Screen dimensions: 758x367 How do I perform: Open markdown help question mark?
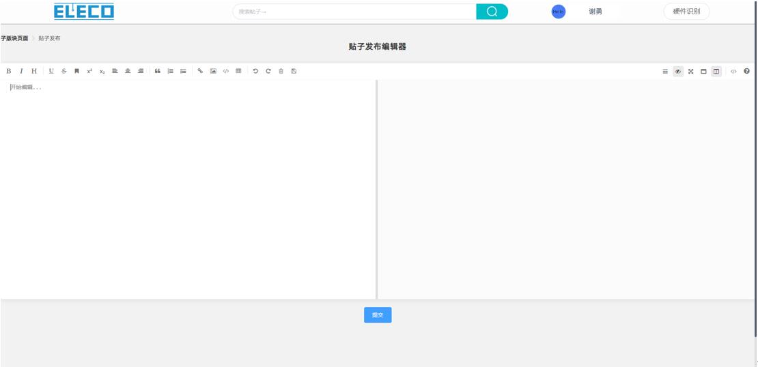click(x=746, y=72)
